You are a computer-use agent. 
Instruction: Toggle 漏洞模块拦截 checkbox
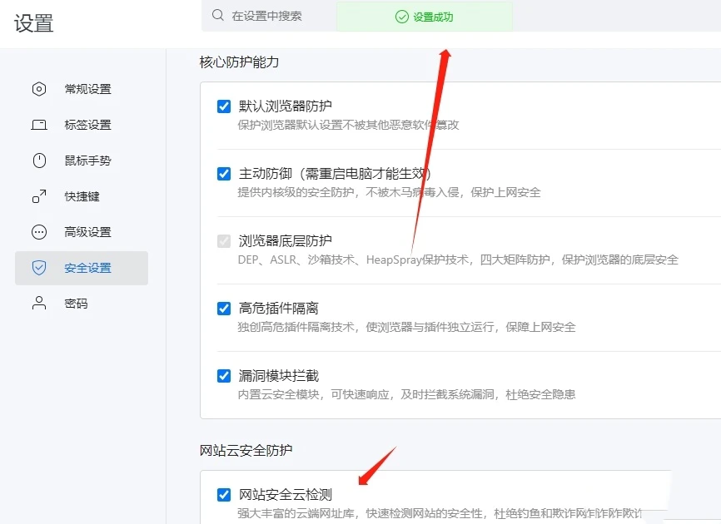coord(224,376)
